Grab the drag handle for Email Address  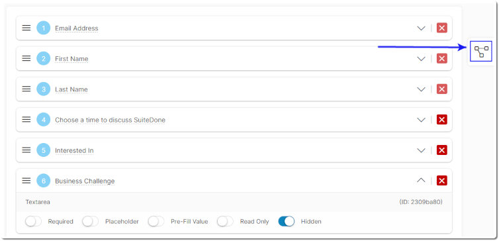pyautogui.click(x=26, y=28)
